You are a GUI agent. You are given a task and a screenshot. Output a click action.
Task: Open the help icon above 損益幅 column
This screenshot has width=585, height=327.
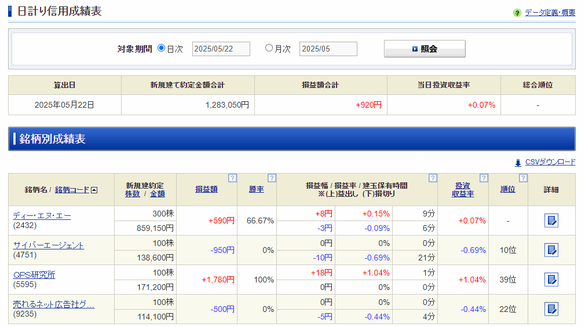click(x=433, y=178)
